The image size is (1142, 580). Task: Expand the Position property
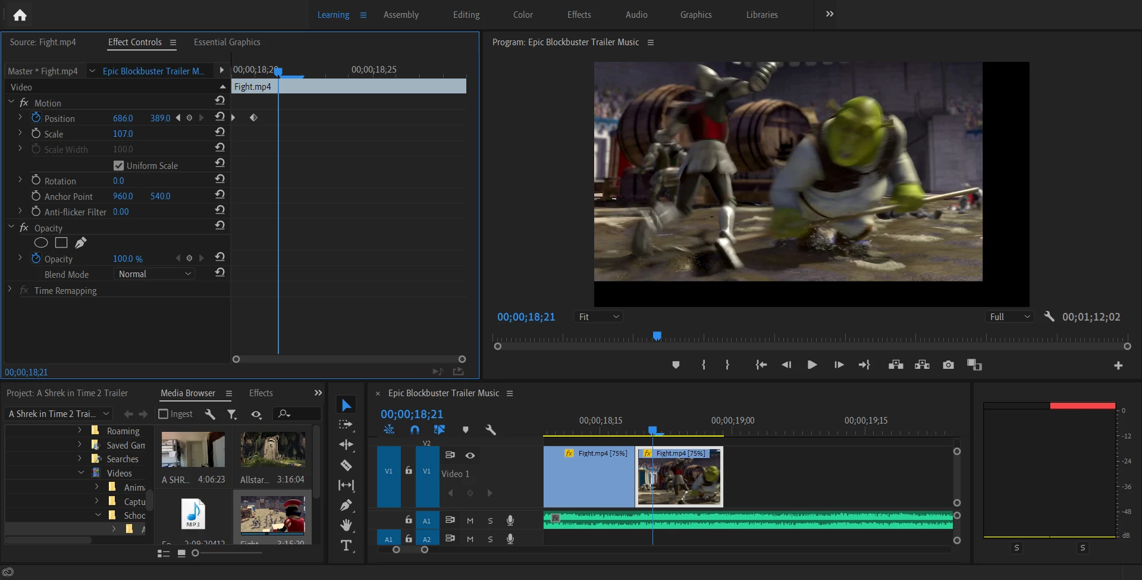(20, 118)
